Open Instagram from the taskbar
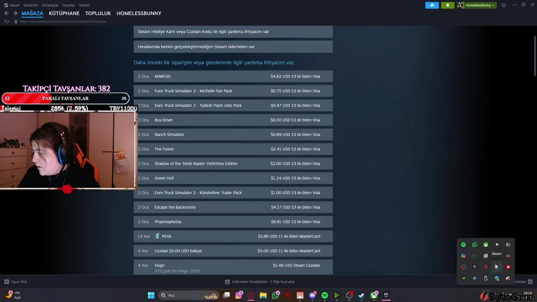Viewport: 537px width, 302px height. (239, 295)
